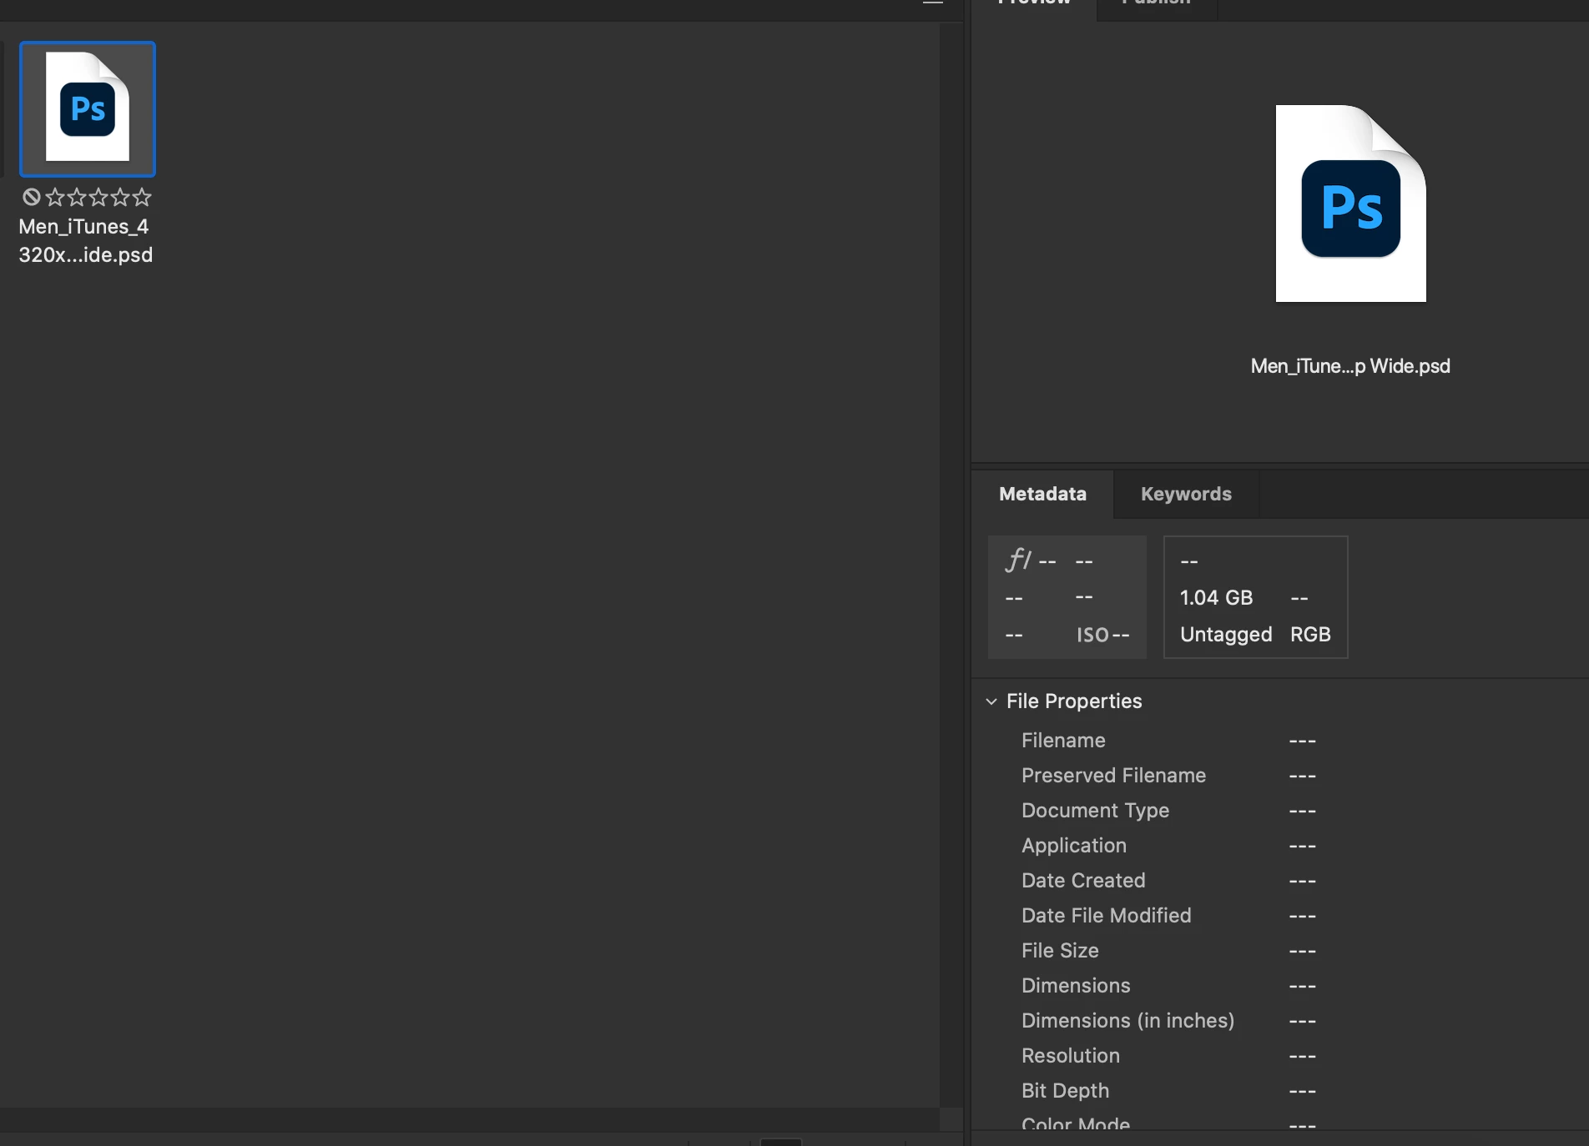This screenshot has height=1146, width=1589.
Task: Give the PSD file a two-star rating
Action: point(77,197)
